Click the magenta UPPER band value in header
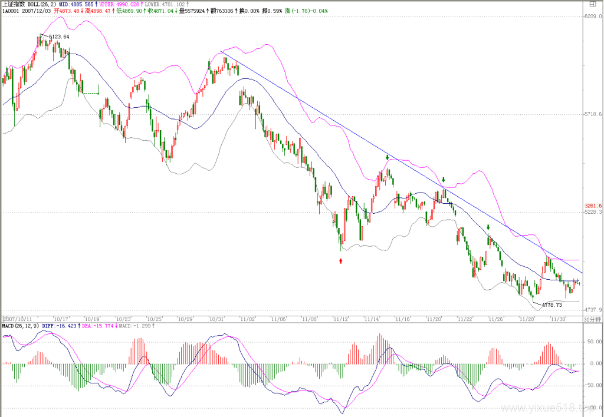The width and height of the screenshot is (604, 417). tap(119, 4)
